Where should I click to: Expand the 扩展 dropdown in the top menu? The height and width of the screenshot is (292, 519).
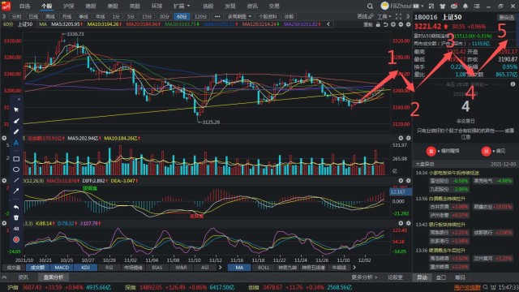pyautogui.click(x=182, y=6)
